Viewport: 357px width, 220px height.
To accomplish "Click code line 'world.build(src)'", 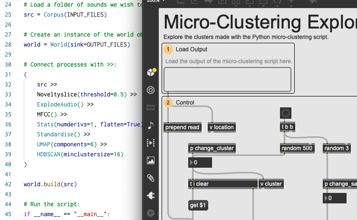I will (50, 184).
